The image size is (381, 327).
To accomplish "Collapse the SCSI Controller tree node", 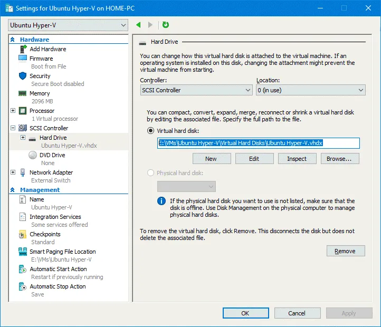I will (x=13, y=128).
